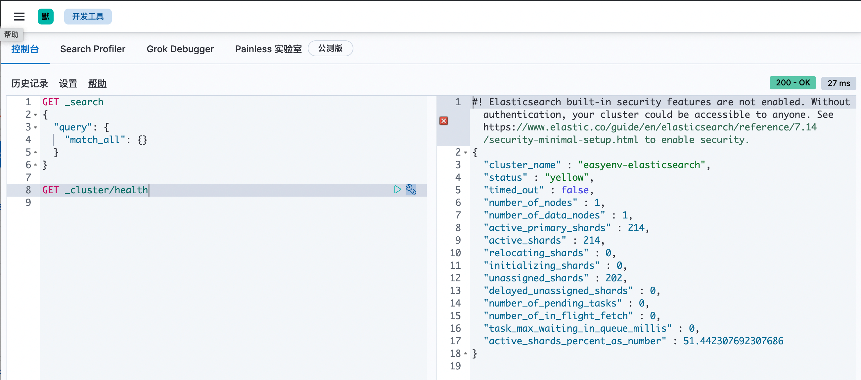Open the hamburger navigation menu
The height and width of the screenshot is (380, 861).
click(x=19, y=16)
